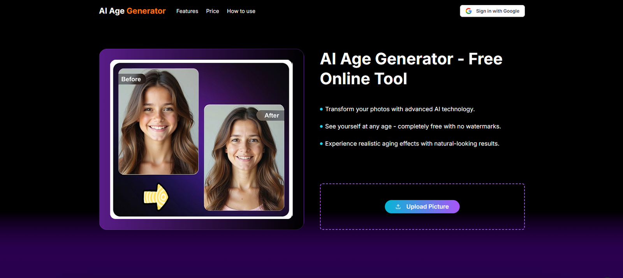Image resolution: width=623 pixels, height=278 pixels.
Task: Click the After label badge
Action: (x=271, y=115)
